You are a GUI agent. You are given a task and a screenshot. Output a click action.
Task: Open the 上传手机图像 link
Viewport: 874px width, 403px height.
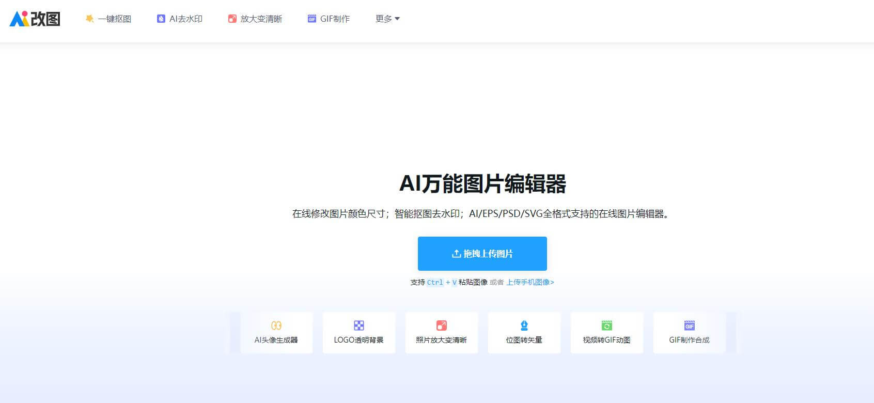tap(530, 282)
